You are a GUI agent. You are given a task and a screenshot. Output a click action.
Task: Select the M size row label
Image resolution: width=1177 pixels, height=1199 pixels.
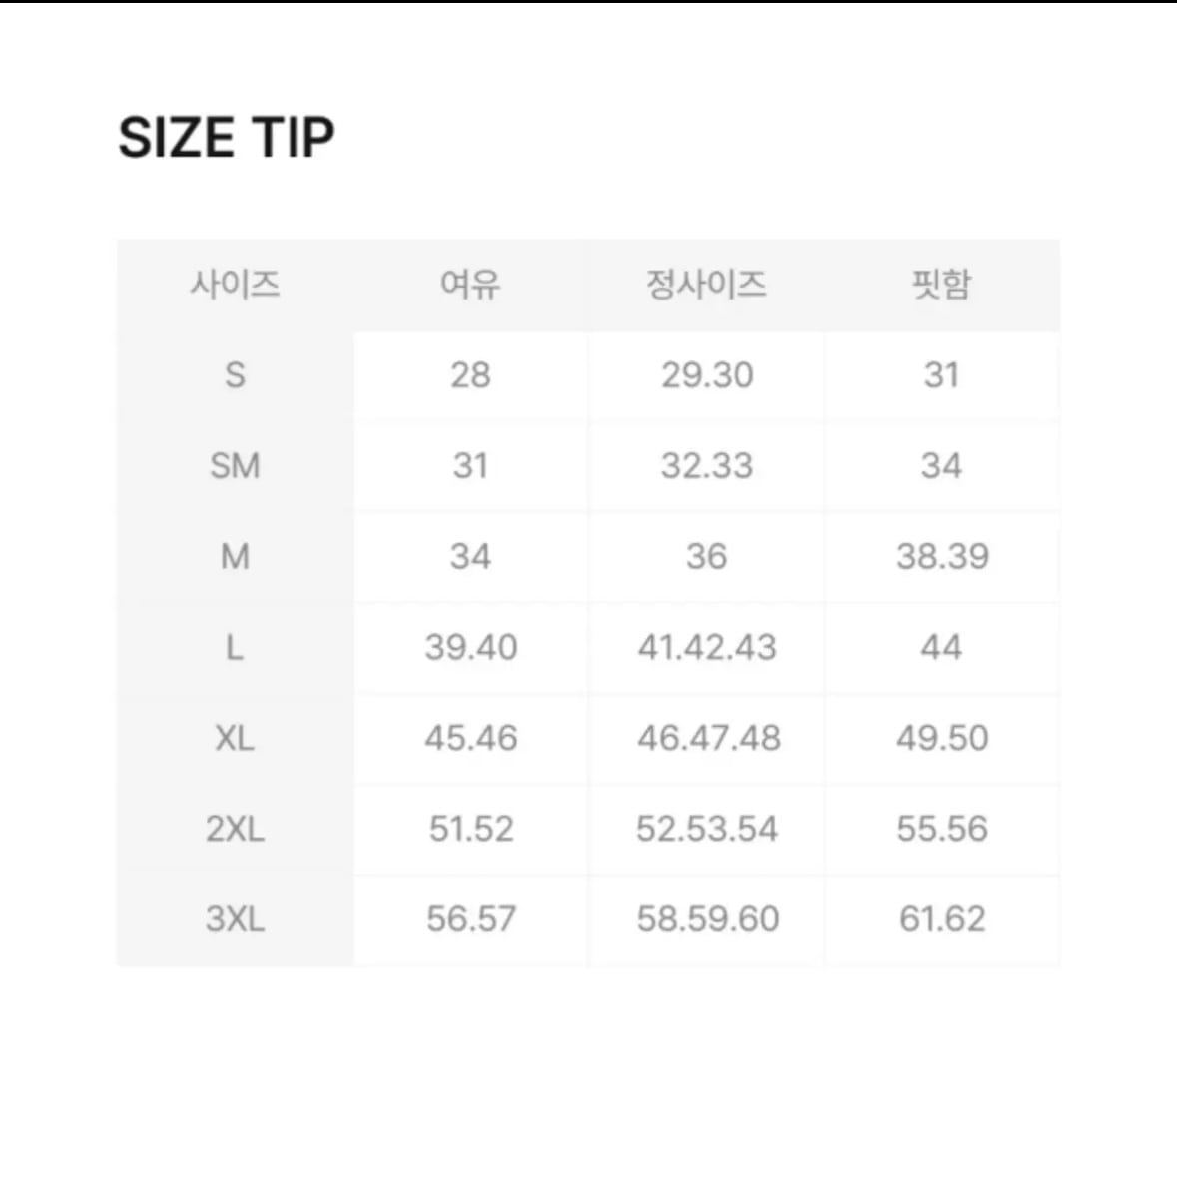(x=236, y=557)
